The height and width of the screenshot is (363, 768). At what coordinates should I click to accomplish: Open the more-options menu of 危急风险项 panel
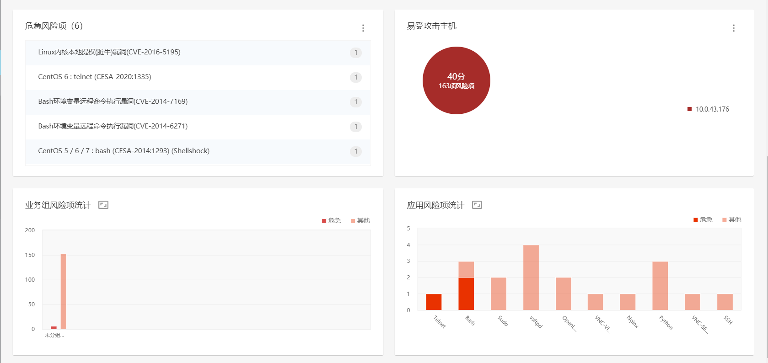[363, 28]
